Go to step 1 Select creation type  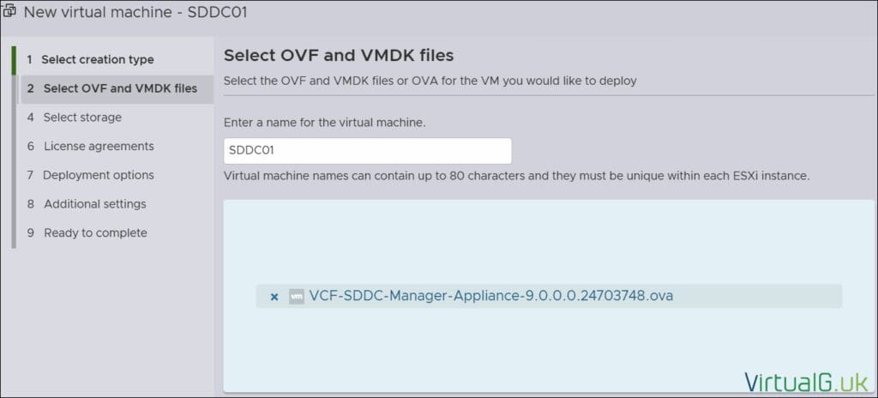coord(98,59)
